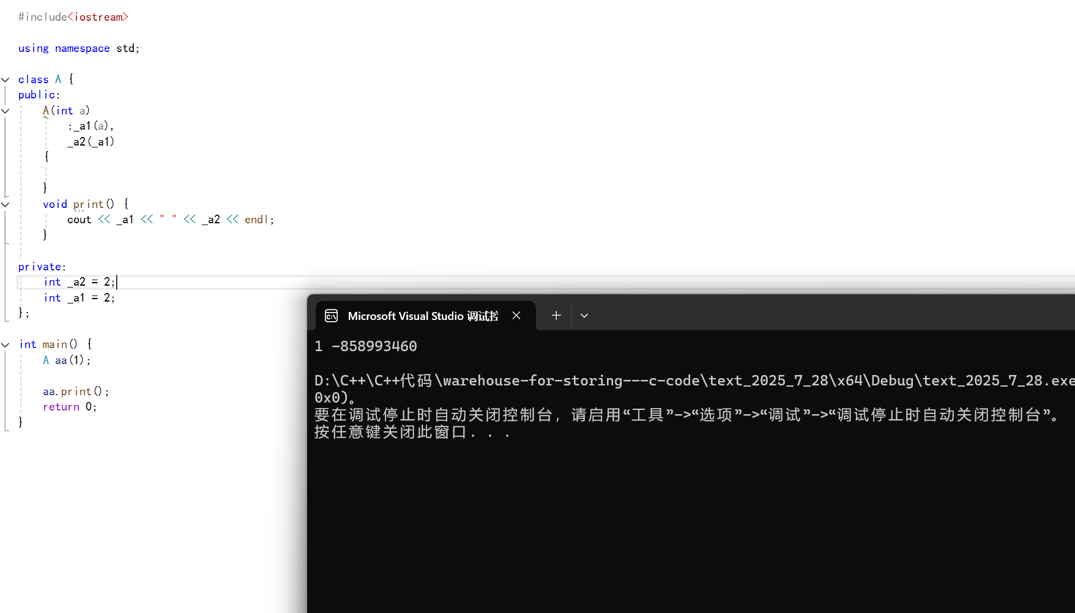Open the terminal tab dropdown chevron

pos(584,316)
